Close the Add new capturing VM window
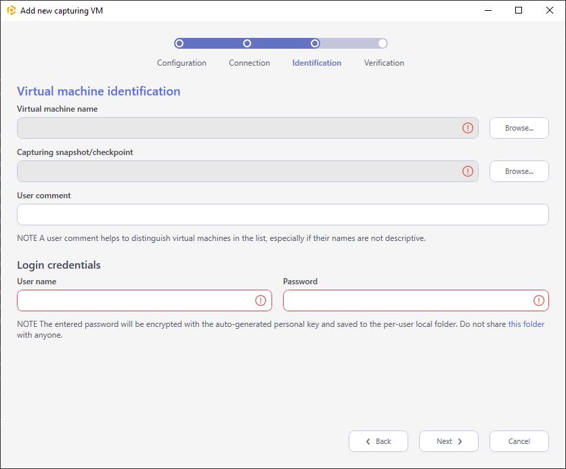 [549, 10]
